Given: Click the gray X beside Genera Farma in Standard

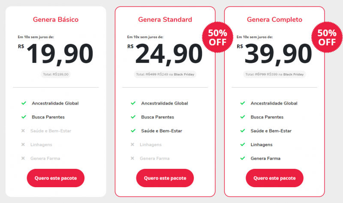Looking at the screenshot, I should tap(133, 159).
